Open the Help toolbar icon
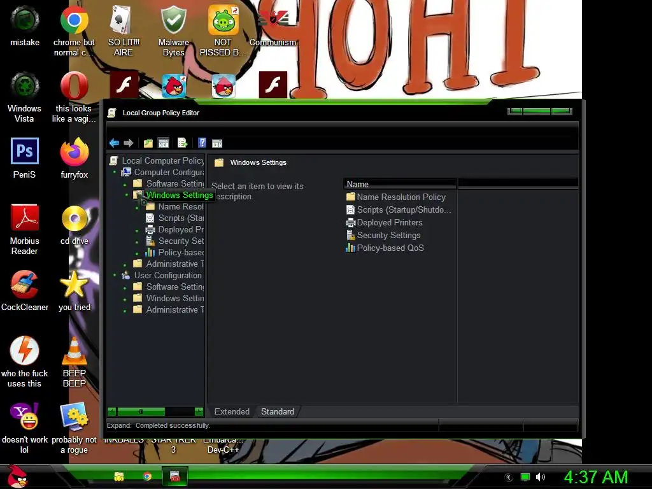This screenshot has width=652, height=489. [x=202, y=143]
